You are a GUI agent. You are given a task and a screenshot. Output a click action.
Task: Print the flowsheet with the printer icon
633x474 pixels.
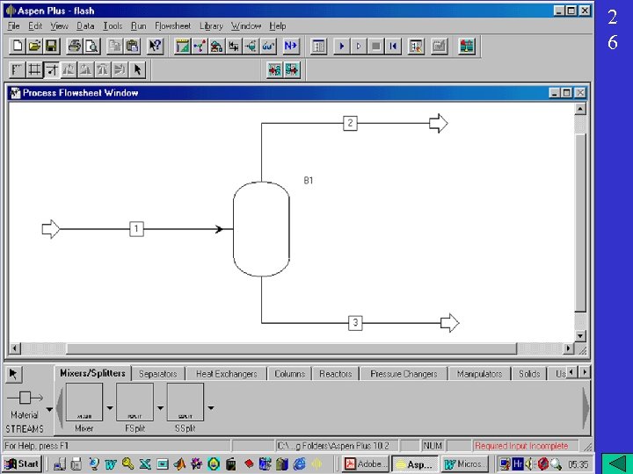pos(74,46)
